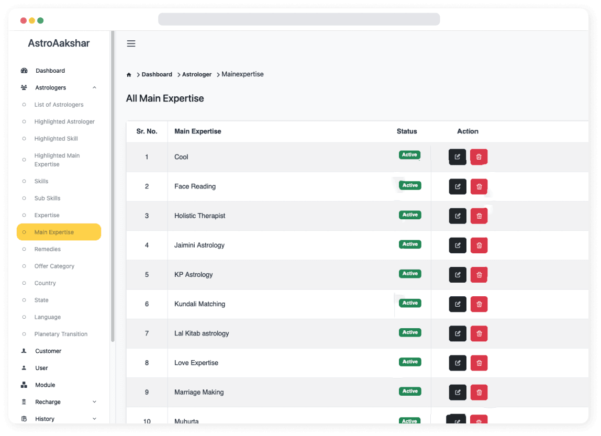Click the Dashboard sidebar icon

[24, 70]
